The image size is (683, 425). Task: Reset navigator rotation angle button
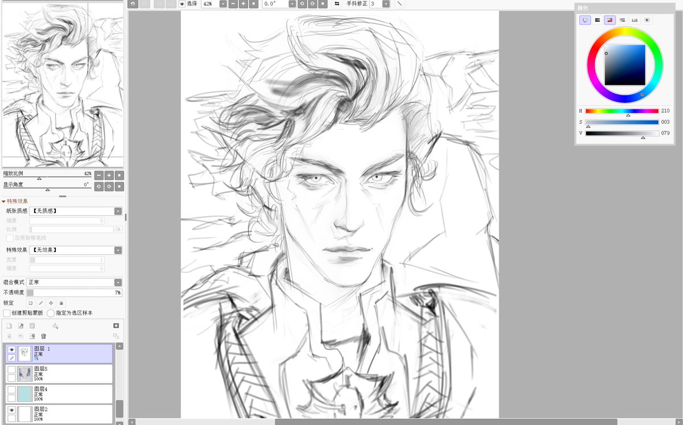[x=119, y=187]
